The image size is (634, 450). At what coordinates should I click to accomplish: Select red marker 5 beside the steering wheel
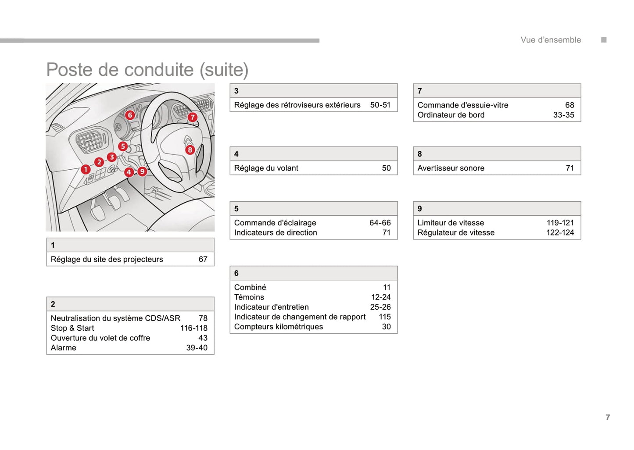(x=123, y=146)
